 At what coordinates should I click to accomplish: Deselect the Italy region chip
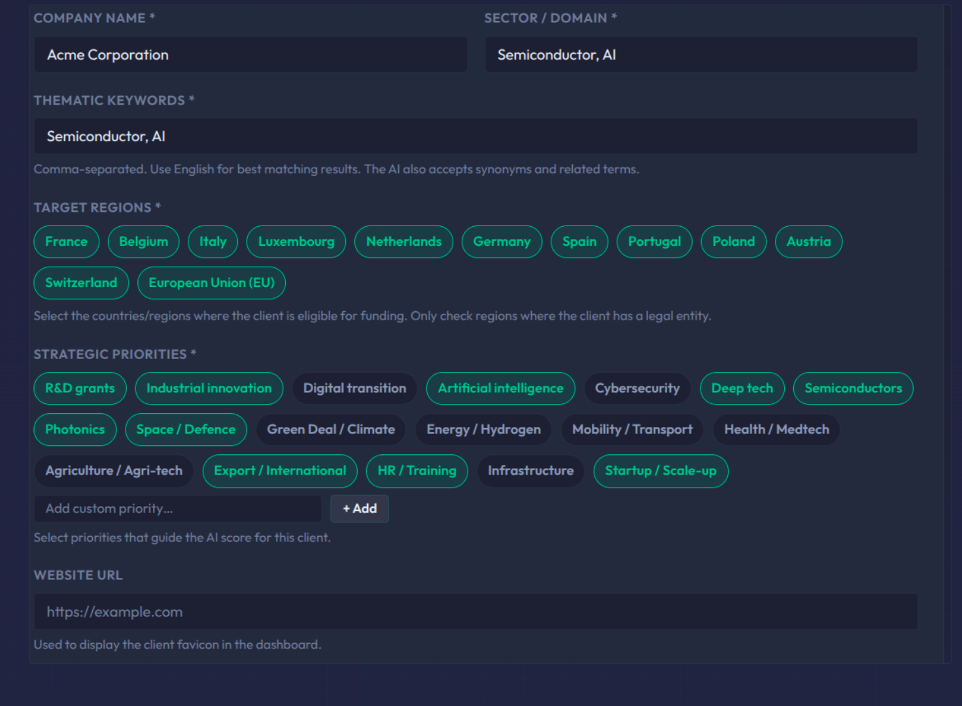(x=213, y=242)
